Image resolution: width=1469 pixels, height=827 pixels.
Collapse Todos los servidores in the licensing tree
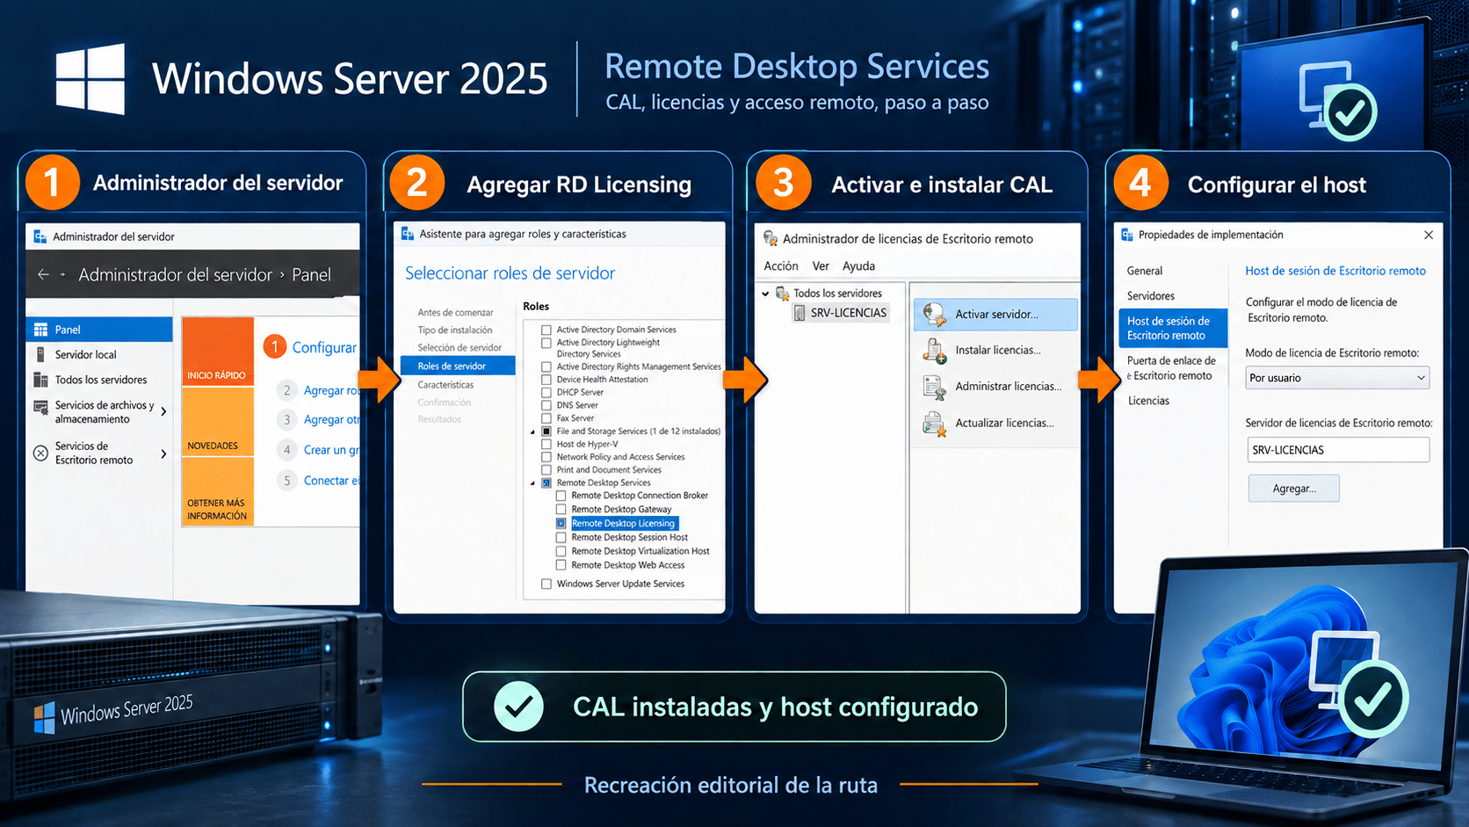tap(765, 294)
